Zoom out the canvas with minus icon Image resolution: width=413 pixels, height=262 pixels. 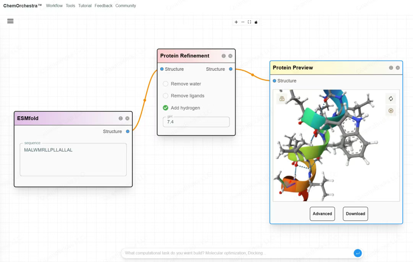[243, 22]
